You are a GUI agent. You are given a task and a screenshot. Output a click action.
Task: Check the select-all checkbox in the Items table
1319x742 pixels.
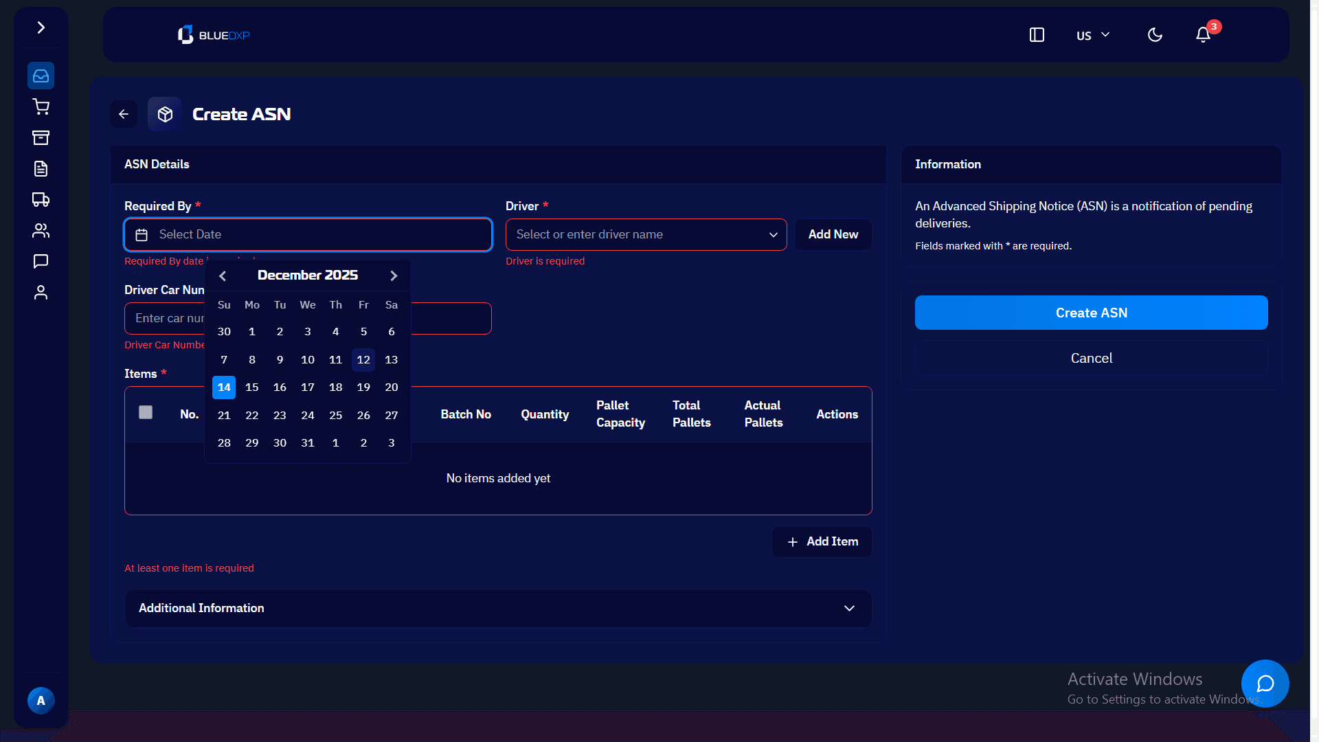pyautogui.click(x=146, y=412)
